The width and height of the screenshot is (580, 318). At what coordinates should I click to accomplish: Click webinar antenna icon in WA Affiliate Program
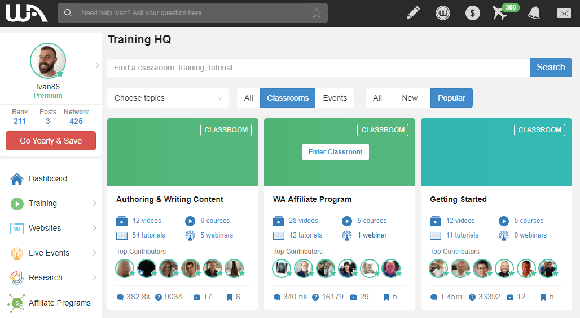[347, 235]
